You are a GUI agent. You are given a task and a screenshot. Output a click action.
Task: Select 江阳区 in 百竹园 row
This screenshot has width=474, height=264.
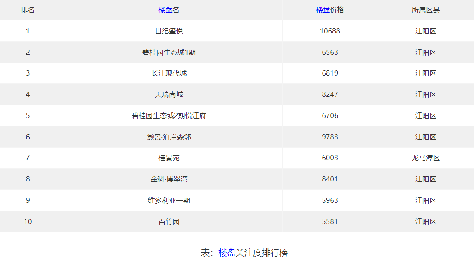click(x=426, y=221)
